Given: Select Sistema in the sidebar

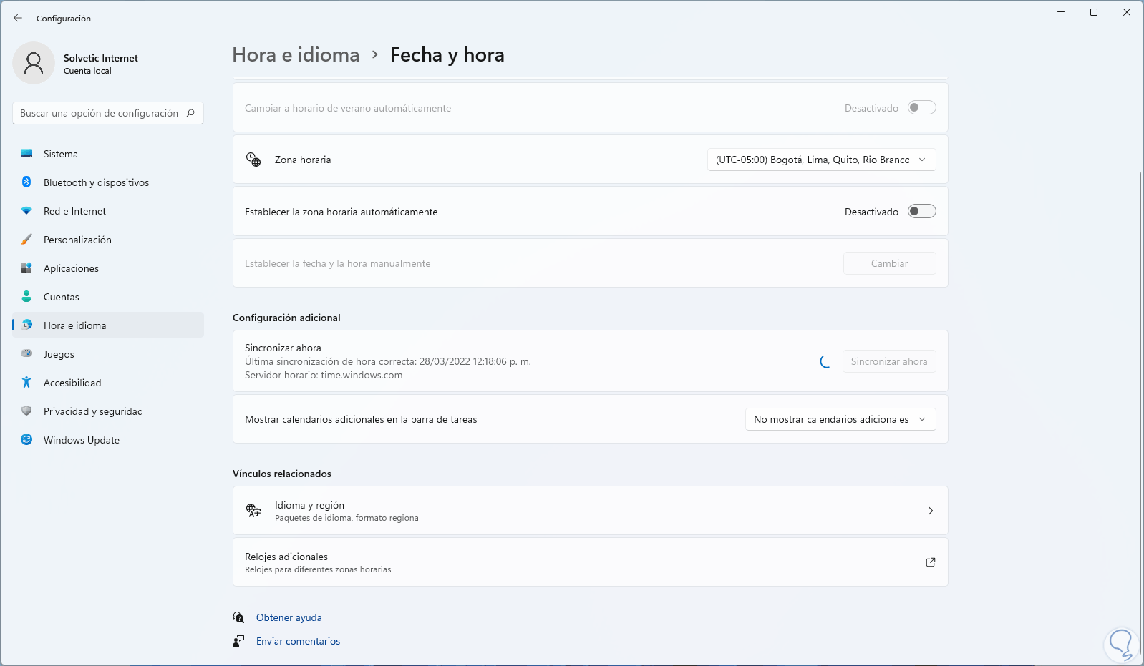Looking at the screenshot, I should (x=61, y=154).
